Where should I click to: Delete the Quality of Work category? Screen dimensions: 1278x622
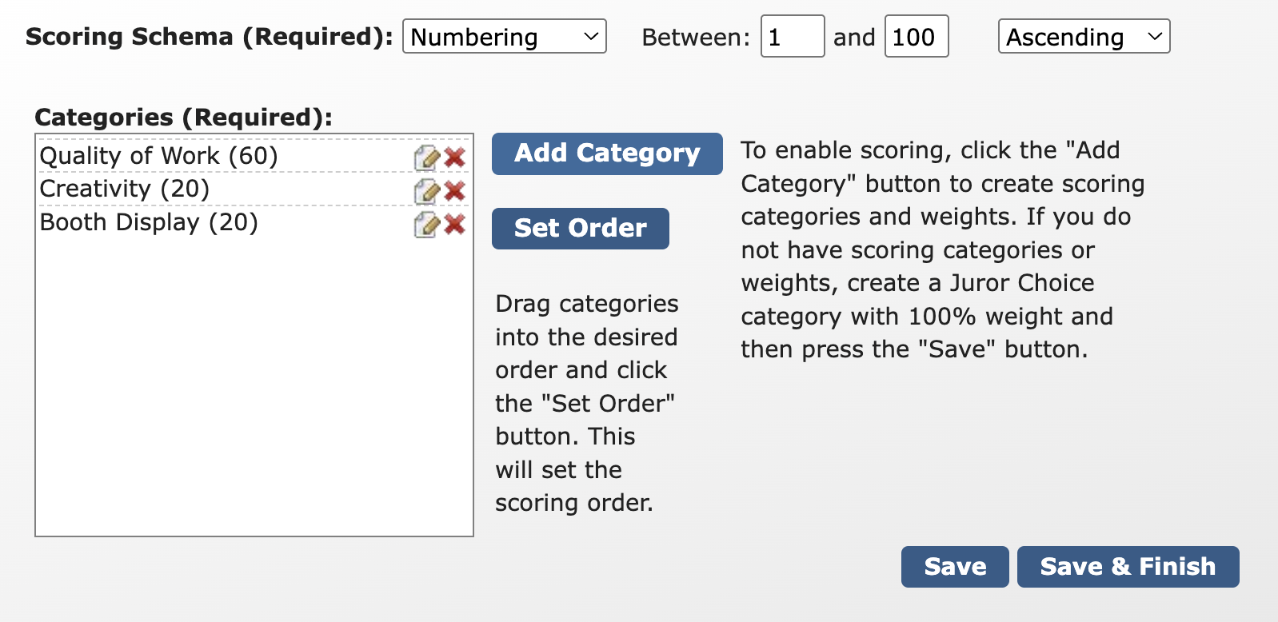coord(453,157)
